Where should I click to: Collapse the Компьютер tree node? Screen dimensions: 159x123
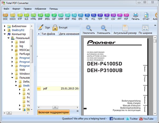click(5, 34)
